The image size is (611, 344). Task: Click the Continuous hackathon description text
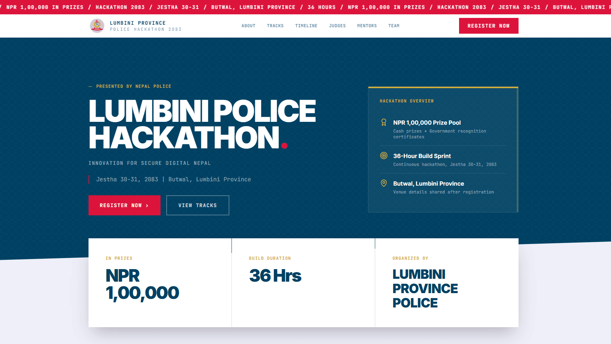click(445, 164)
